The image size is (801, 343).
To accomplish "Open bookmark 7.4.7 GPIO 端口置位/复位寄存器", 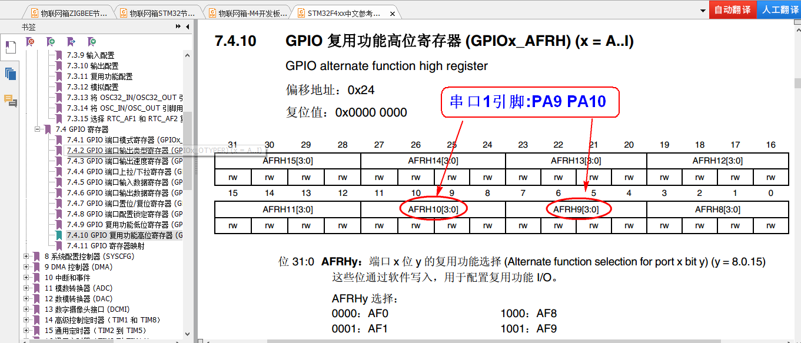I will pyautogui.click(x=124, y=204).
